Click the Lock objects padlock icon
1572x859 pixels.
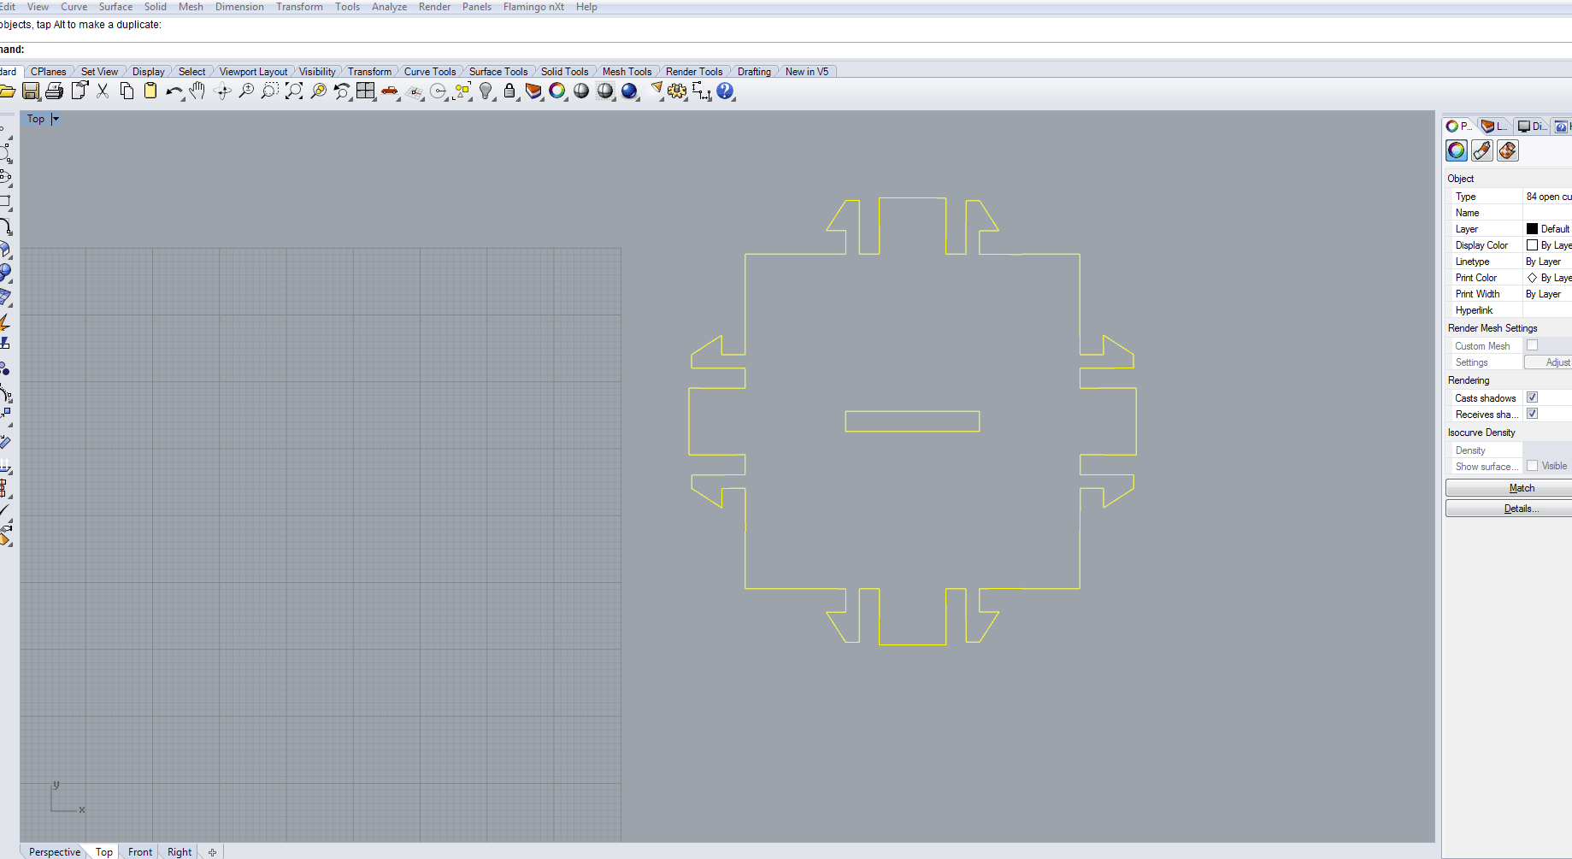pos(509,91)
